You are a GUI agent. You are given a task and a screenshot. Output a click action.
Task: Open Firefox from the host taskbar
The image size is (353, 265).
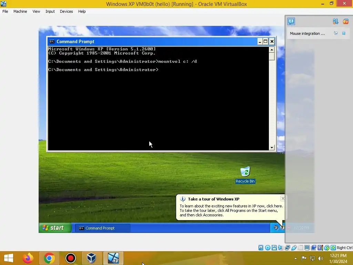pyautogui.click(x=28, y=258)
